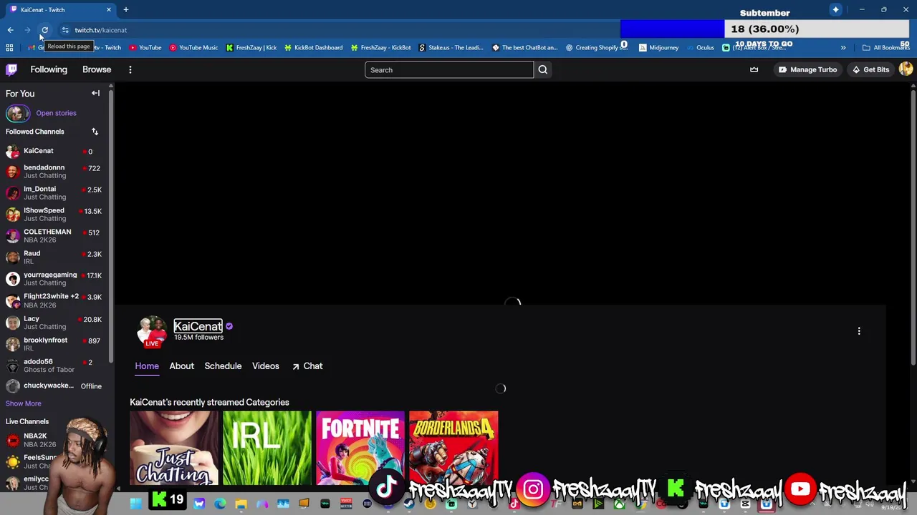Select COLETHEMAN in followed channels

(x=54, y=236)
